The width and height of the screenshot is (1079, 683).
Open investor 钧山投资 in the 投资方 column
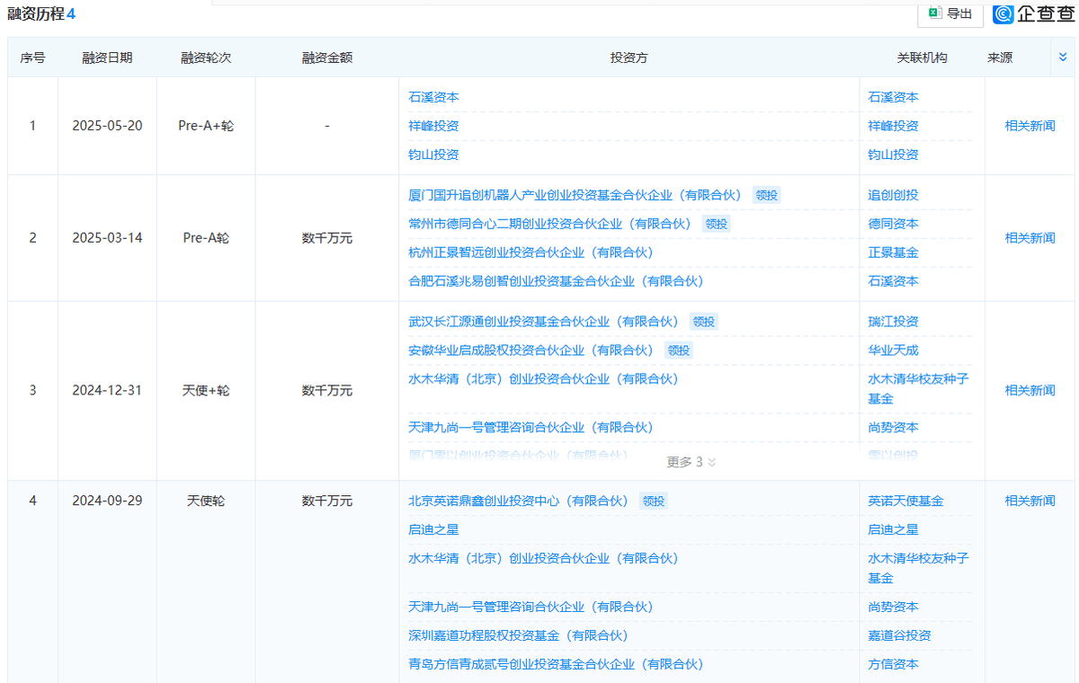point(433,155)
